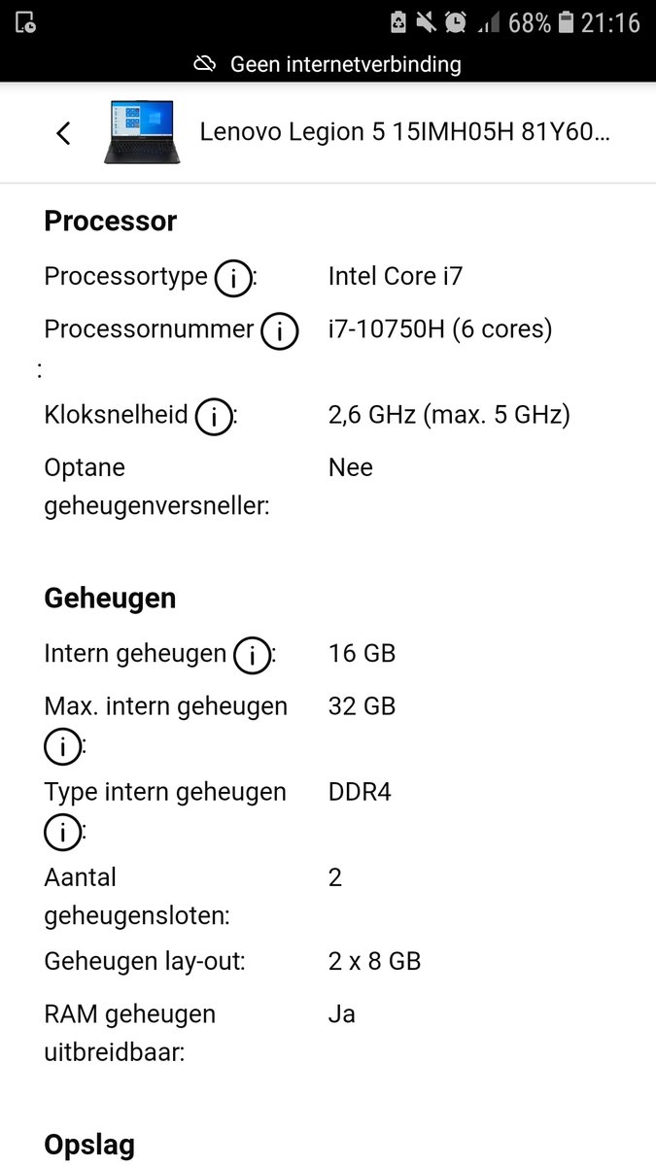Select the Geheugen section heading
This screenshot has width=656, height=1166.
[x=110, y=599]
